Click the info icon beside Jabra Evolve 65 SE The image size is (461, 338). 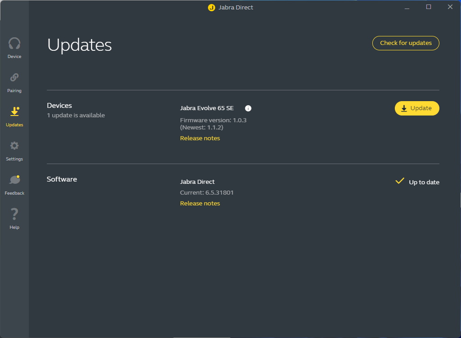248,108
